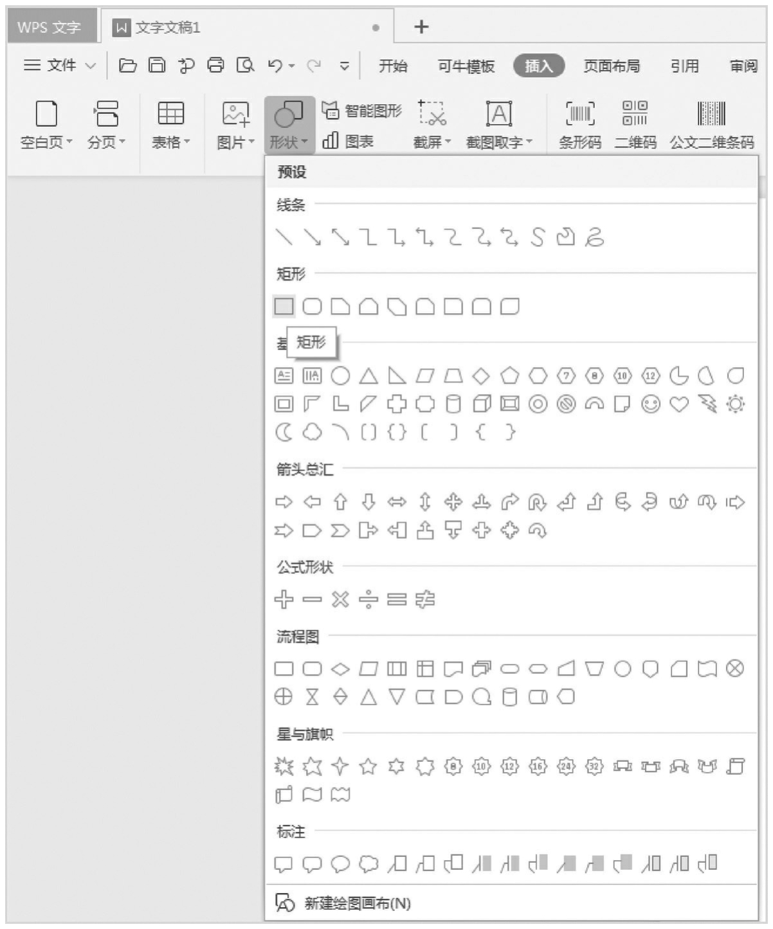773x929 pixels.
Task: Switch to the 页面布局 tab
Action: pos(612,66)
